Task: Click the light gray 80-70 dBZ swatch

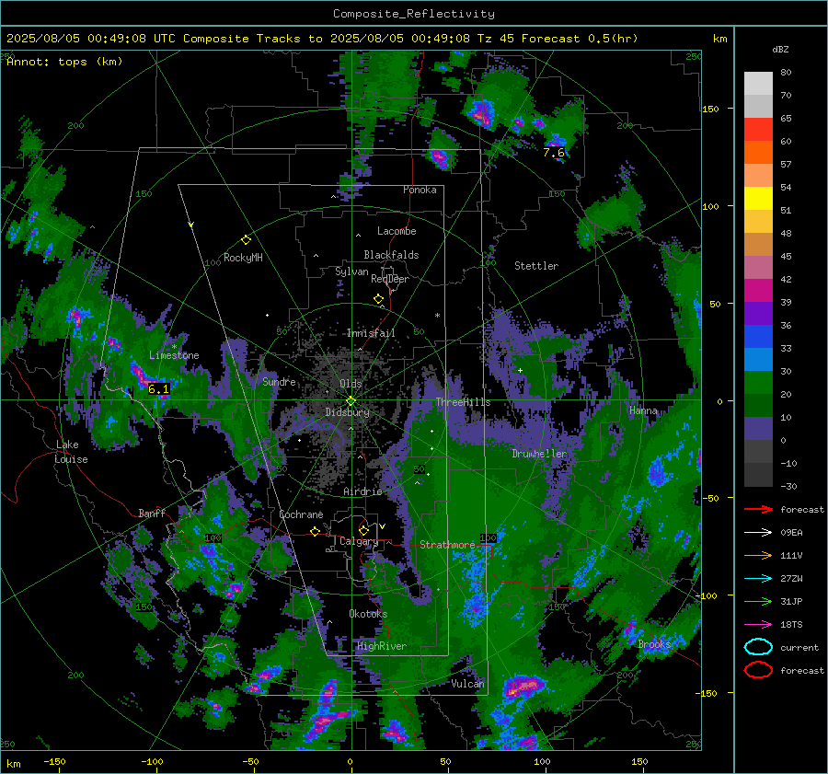Action: [758, 84]
